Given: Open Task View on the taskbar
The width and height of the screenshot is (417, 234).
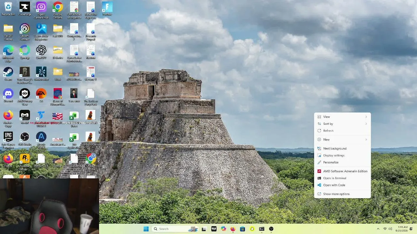Looking at the screenshot, I should click(204, 229).
